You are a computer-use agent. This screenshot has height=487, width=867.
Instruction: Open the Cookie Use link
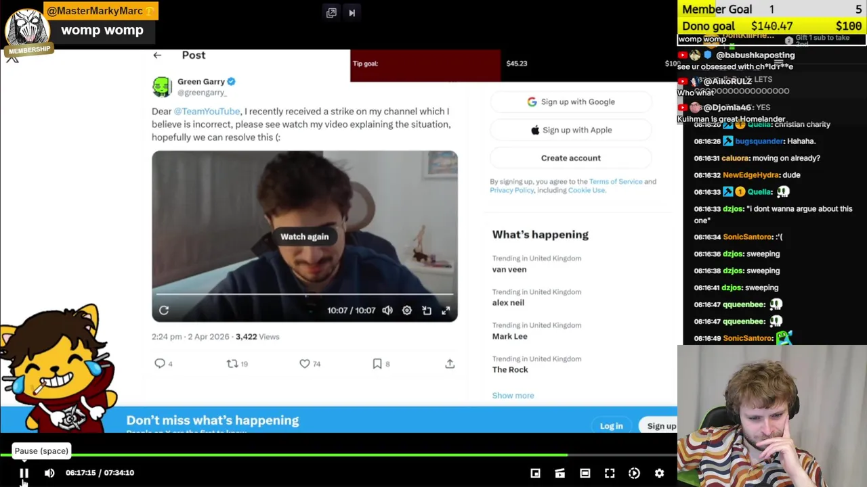pyautogui.click(x=586, y=190)
